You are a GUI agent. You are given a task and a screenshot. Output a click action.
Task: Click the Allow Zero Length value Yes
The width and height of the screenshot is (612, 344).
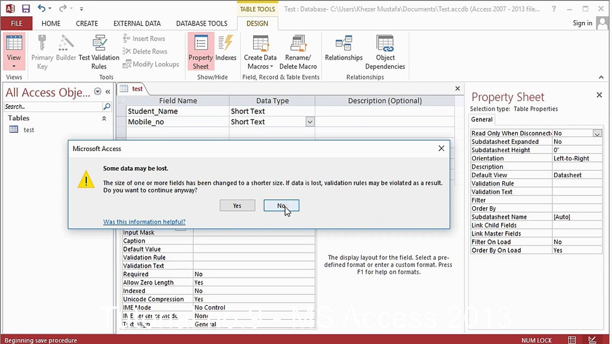click(x=254, y=283)
